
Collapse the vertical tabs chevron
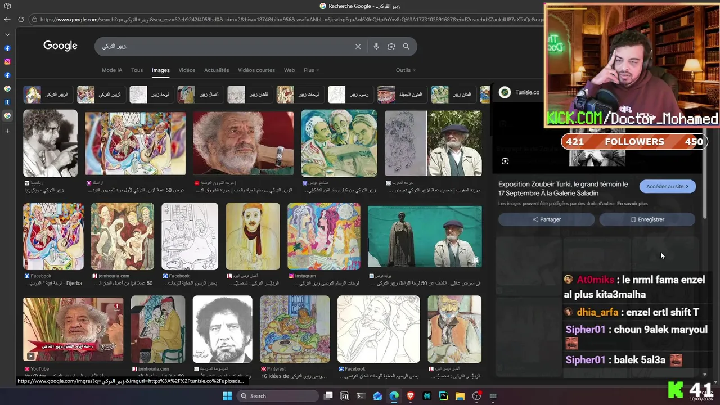pyautogui.click(x=7, y=34)
